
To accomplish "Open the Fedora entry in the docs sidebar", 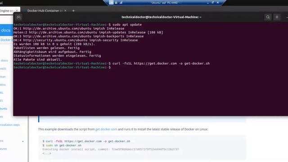I will coord(3,85).
